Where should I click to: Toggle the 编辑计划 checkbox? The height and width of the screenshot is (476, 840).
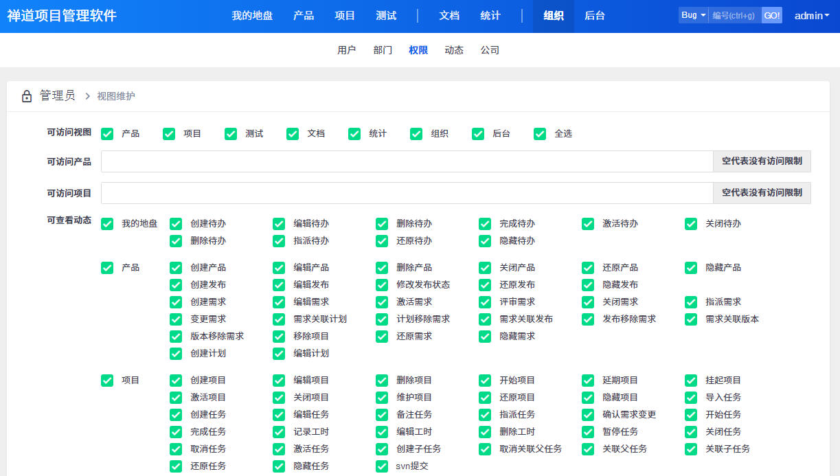click(x=279, y=354)
